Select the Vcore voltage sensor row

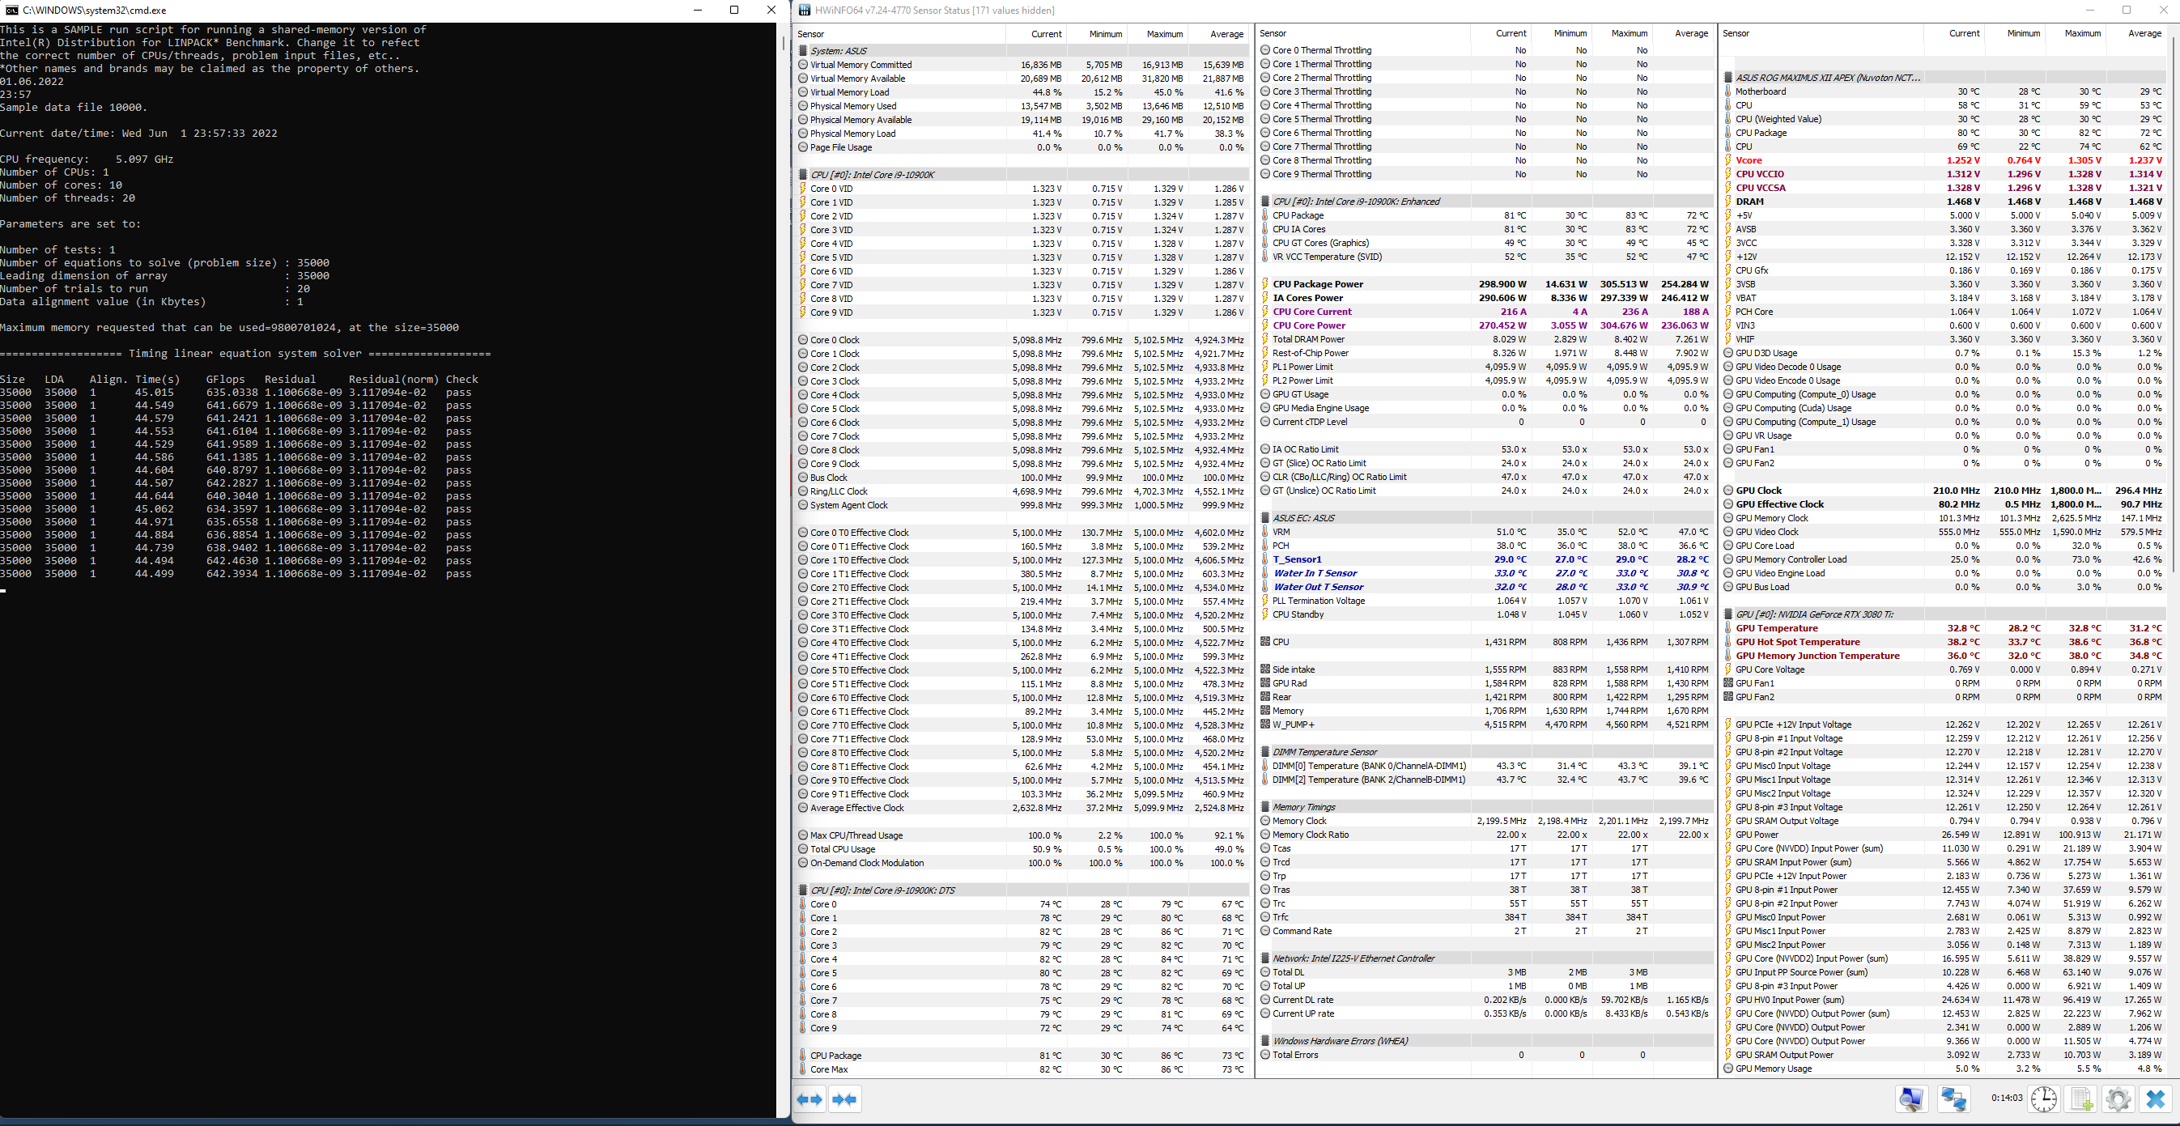[x=1749, y=160]
